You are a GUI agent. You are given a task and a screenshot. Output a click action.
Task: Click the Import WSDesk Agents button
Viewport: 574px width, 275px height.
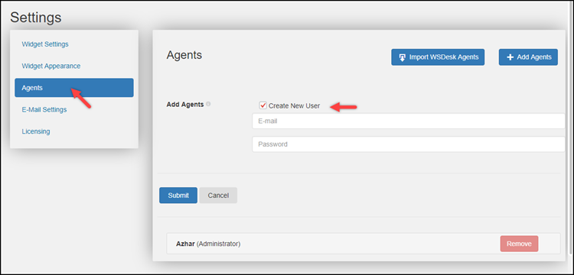438,57
